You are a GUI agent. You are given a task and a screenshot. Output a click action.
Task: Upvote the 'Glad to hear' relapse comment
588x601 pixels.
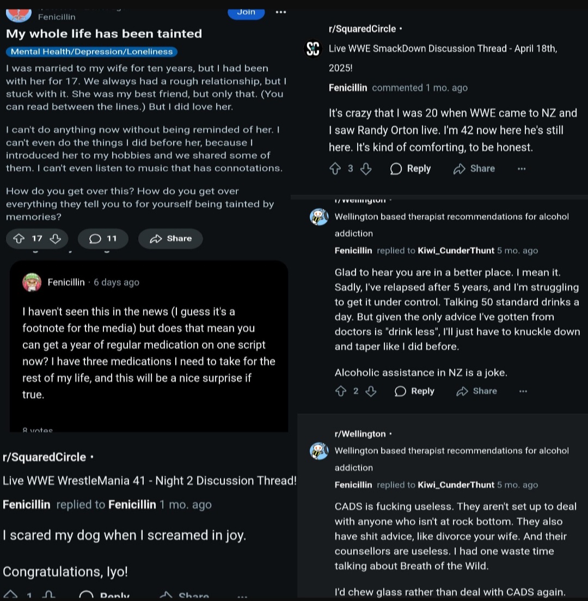[340, 391]
